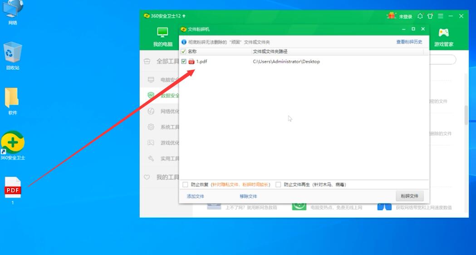
Task: Select the 软件 folder on the desktop
Action: 12,101
